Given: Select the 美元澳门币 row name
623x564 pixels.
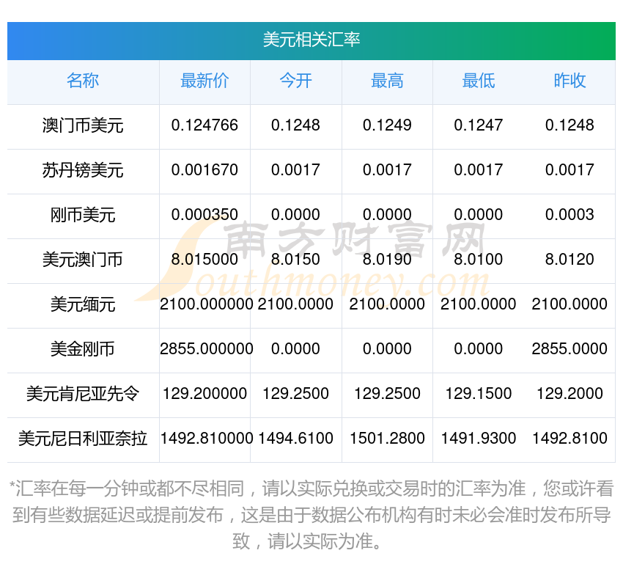Looking at the screenshot, I should click(x=83, y=260).
